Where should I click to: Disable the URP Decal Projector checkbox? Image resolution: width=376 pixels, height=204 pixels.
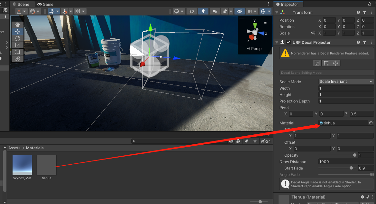click(x=289, y=42)
